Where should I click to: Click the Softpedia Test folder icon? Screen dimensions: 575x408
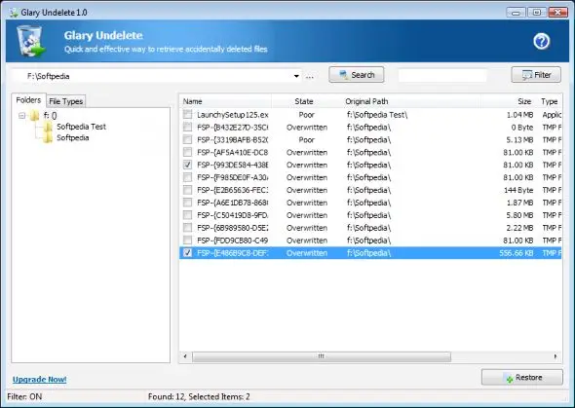point(48,127)
